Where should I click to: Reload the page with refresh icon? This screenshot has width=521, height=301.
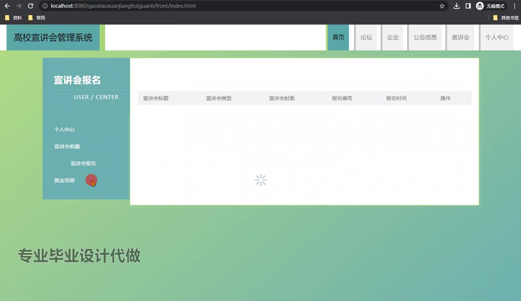31,6
